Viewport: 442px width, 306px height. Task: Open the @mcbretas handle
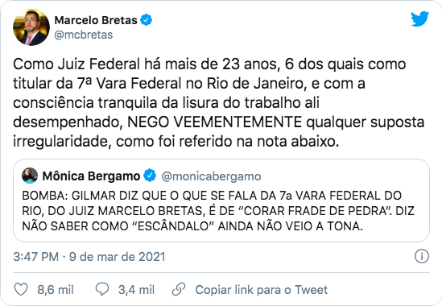point(84,35)
